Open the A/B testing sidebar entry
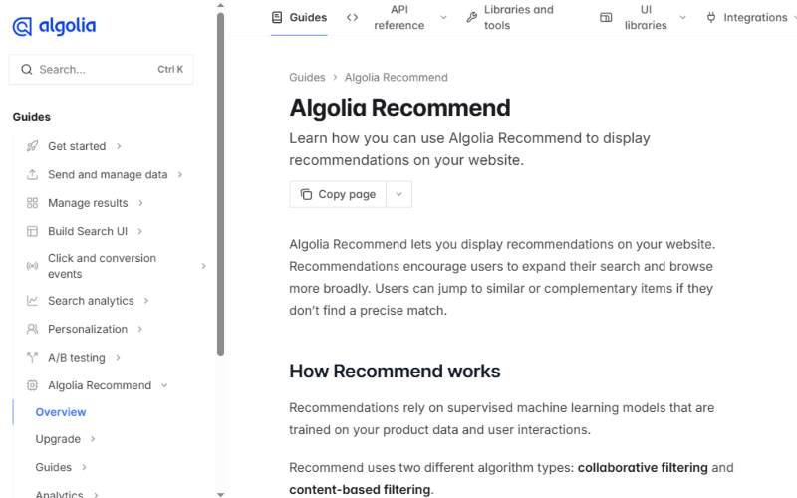The image size is (797, 498). [x=77, y=358]
